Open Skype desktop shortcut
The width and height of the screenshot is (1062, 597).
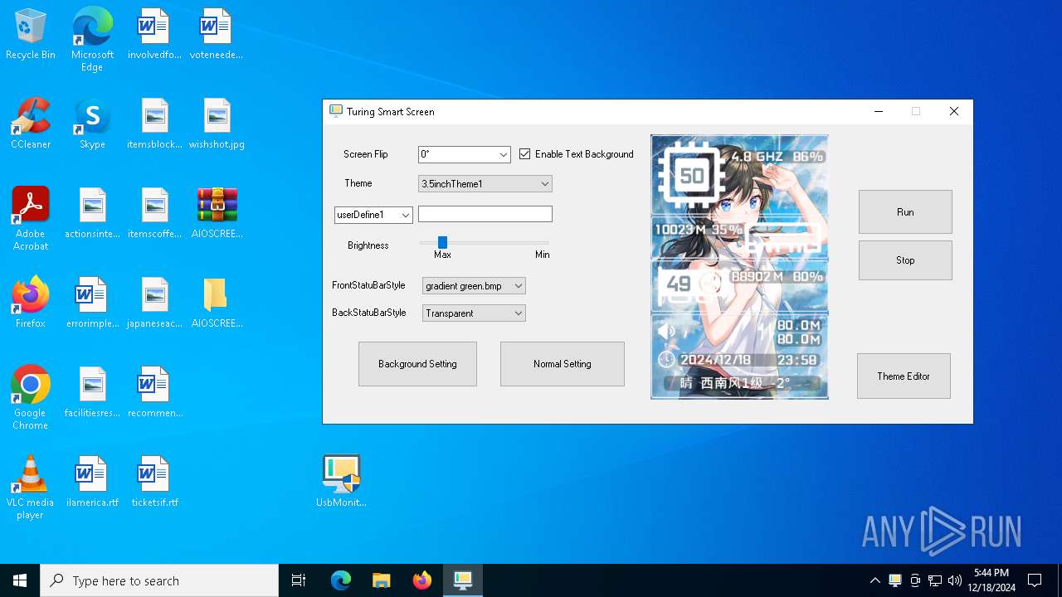(x=92, y=124)
